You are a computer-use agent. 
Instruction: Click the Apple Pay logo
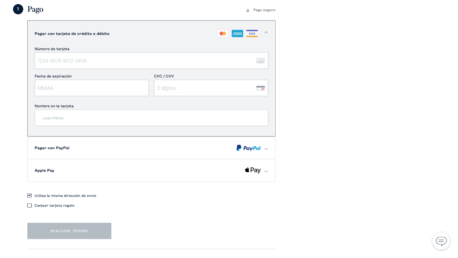pyautogui.click(x=253, y=170)
